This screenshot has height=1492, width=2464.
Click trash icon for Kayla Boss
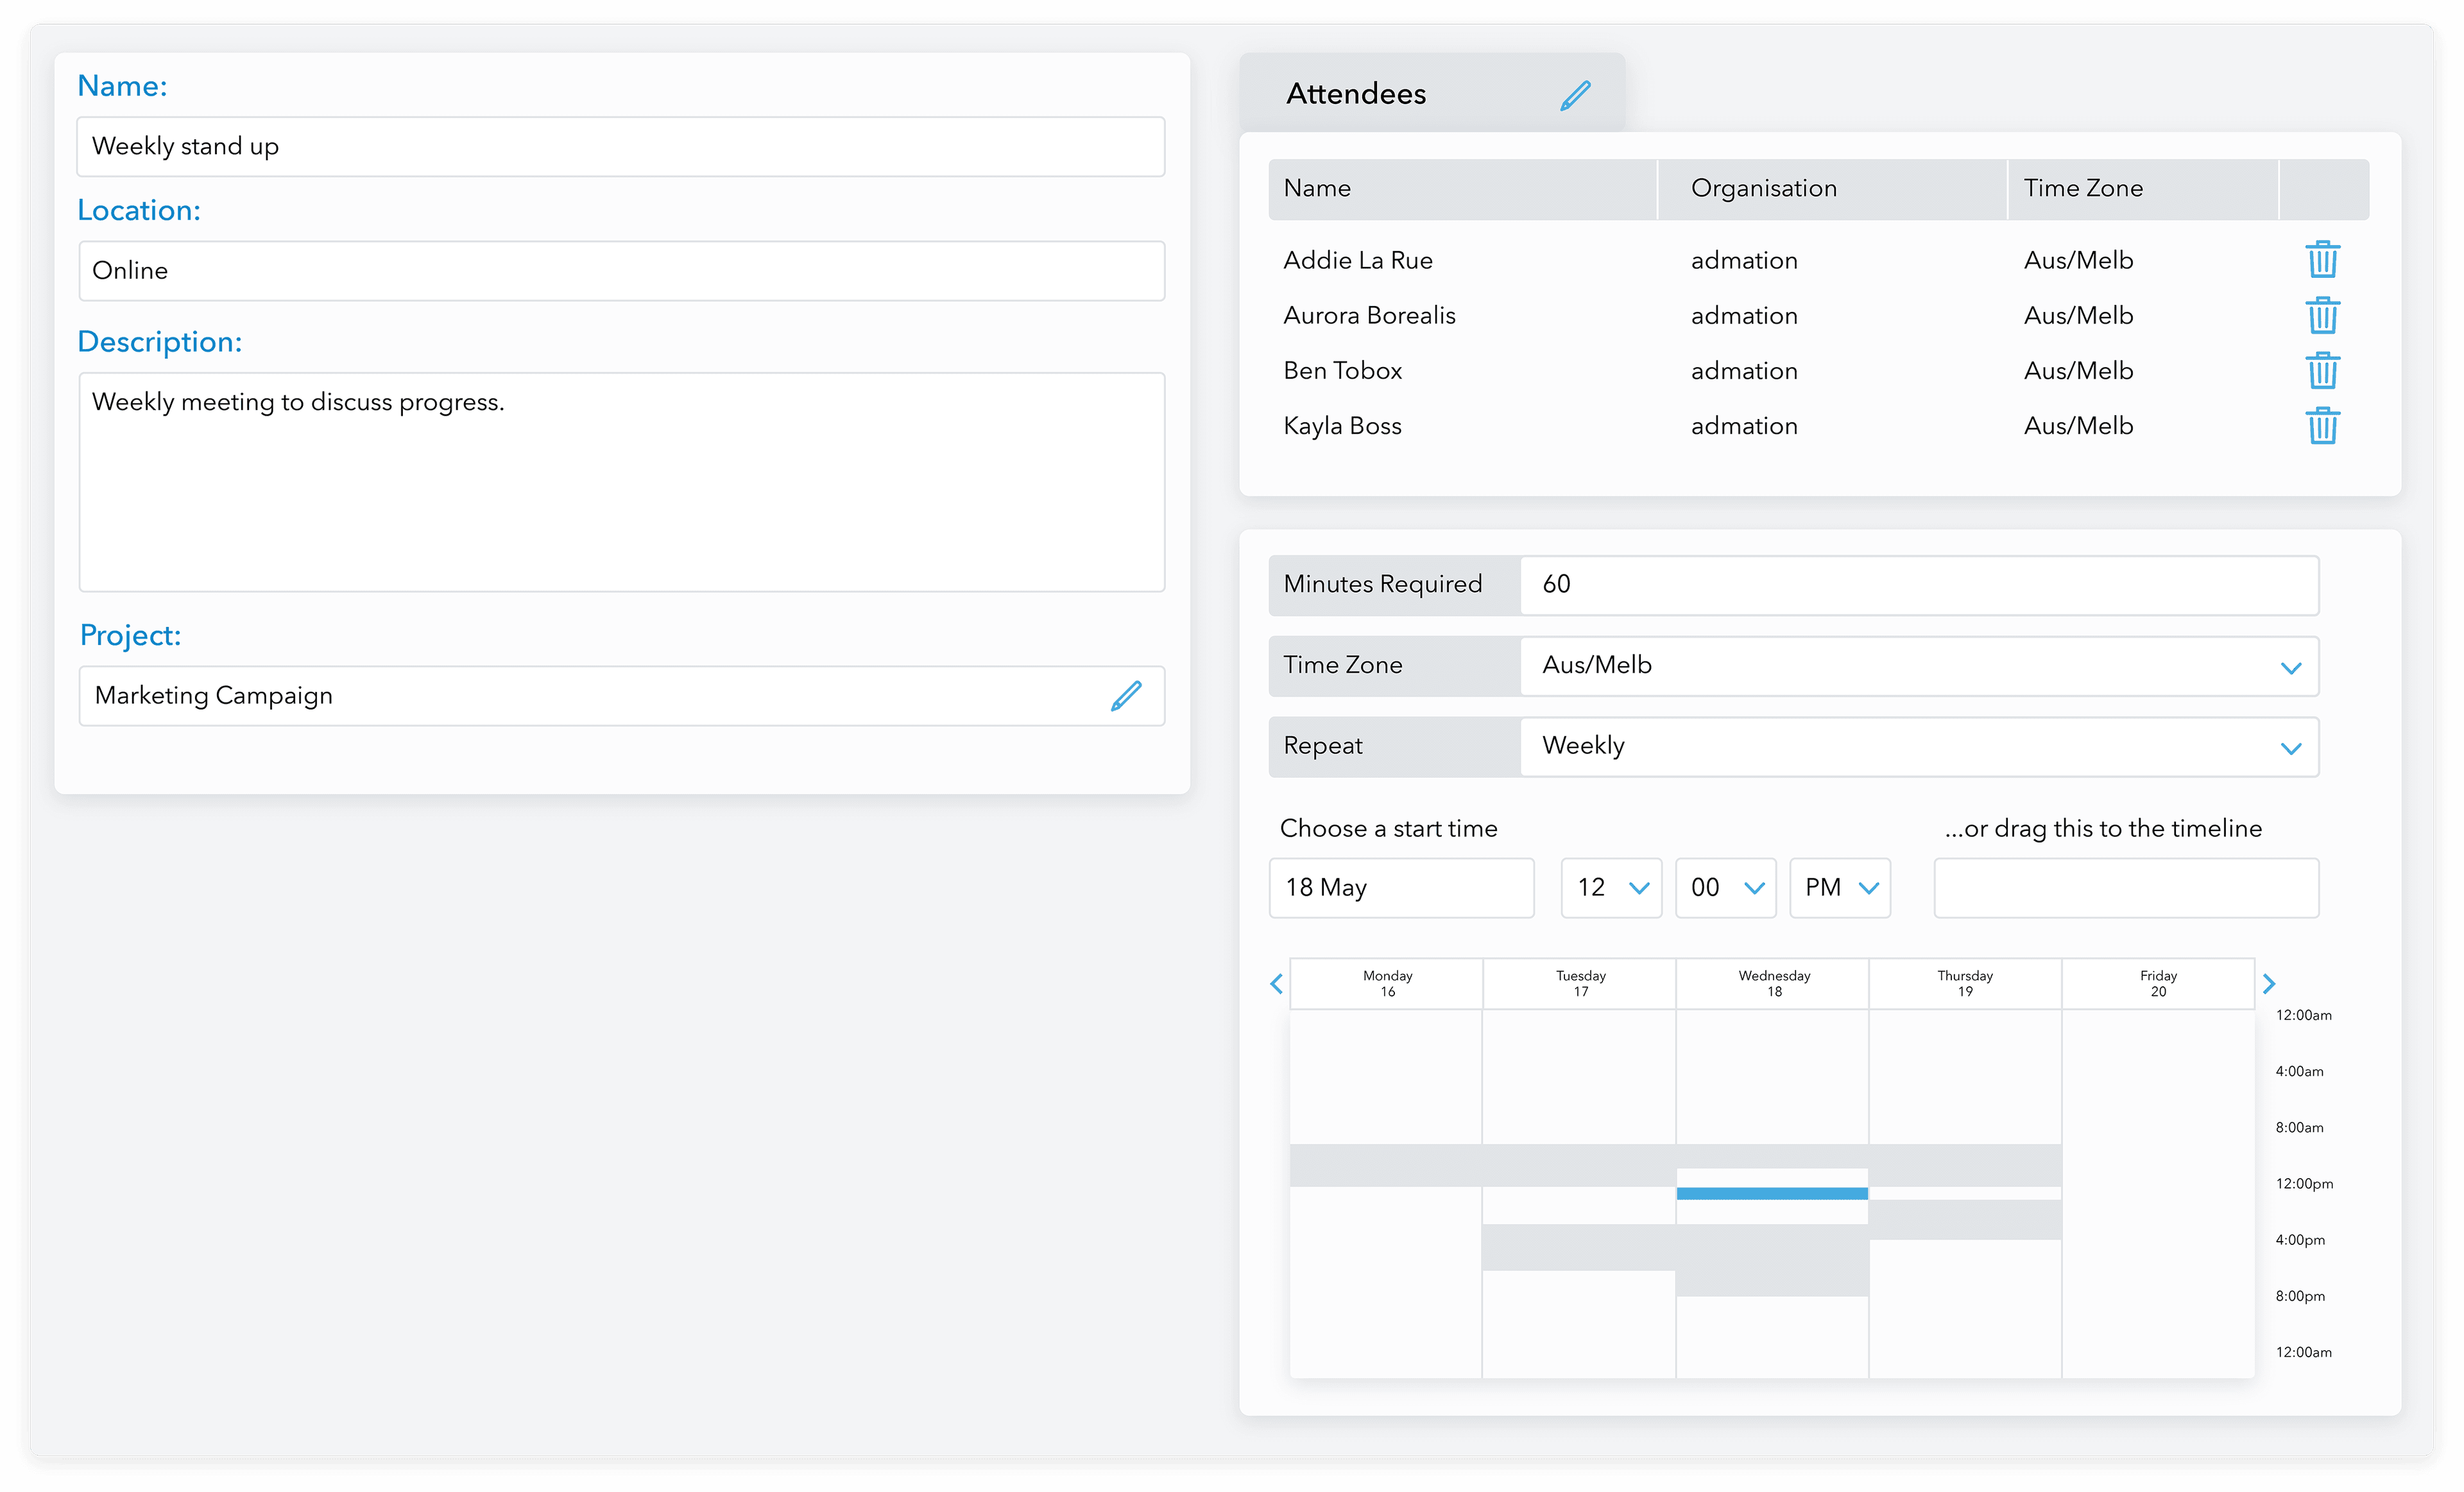tap(2322, 426)
